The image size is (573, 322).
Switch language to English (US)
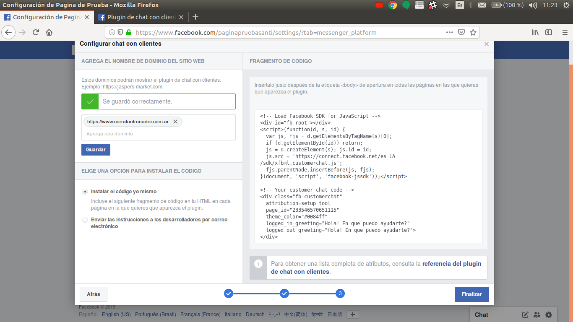(116, 314)
